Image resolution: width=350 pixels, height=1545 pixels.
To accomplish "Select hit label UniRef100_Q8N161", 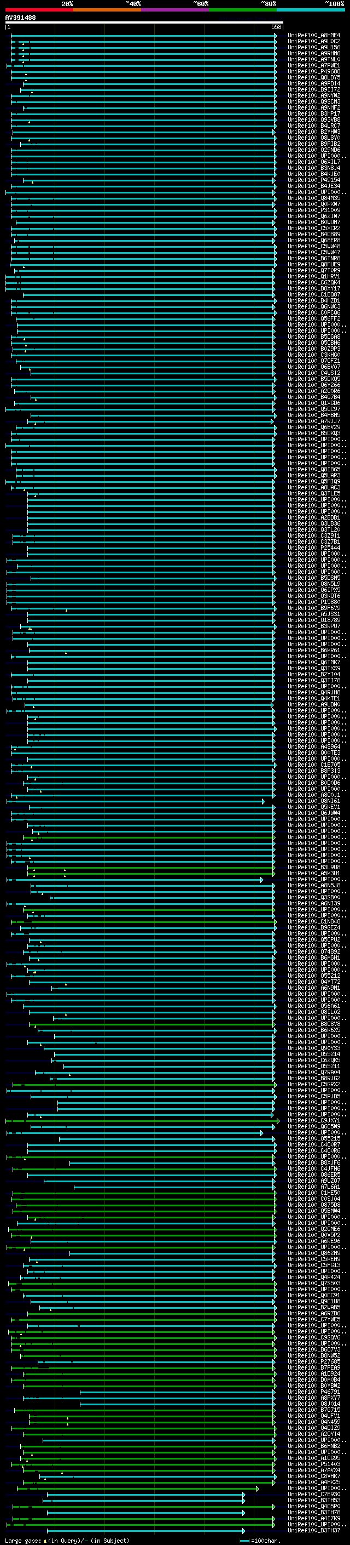I will pyautogui.click(x=314, y=801).
